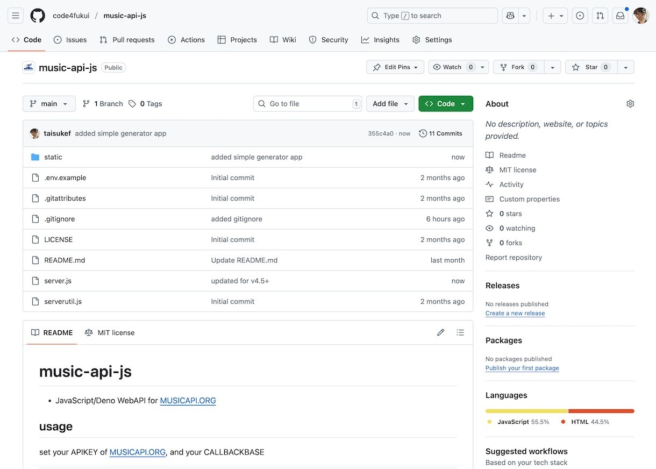The width and height of the screenshot is (656, 469).
Task: Open the Add file dropdown
Action: 390,104
